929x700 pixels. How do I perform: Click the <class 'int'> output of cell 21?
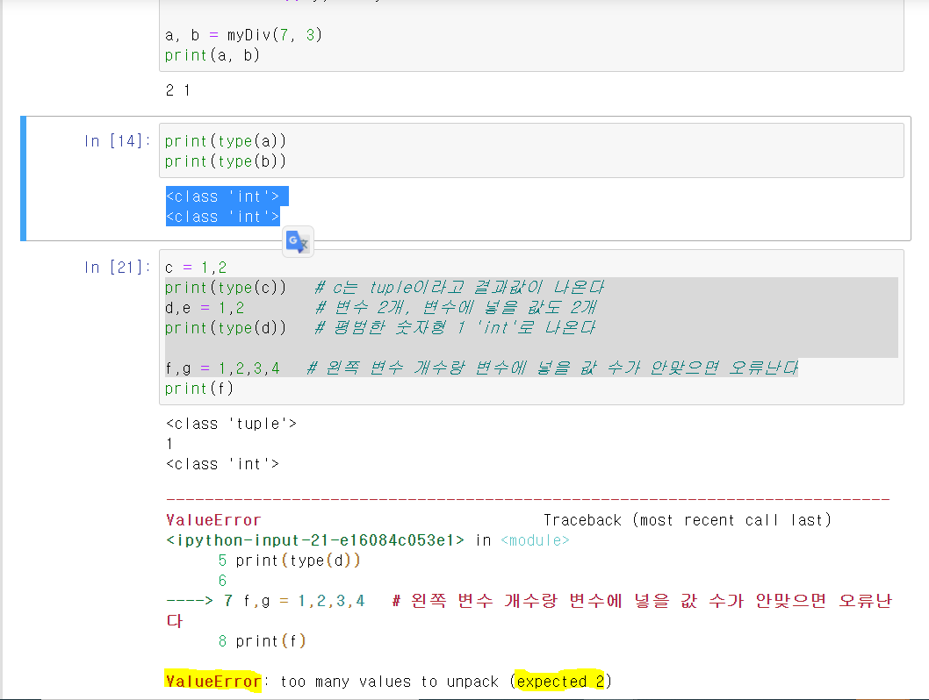[223, 464]
